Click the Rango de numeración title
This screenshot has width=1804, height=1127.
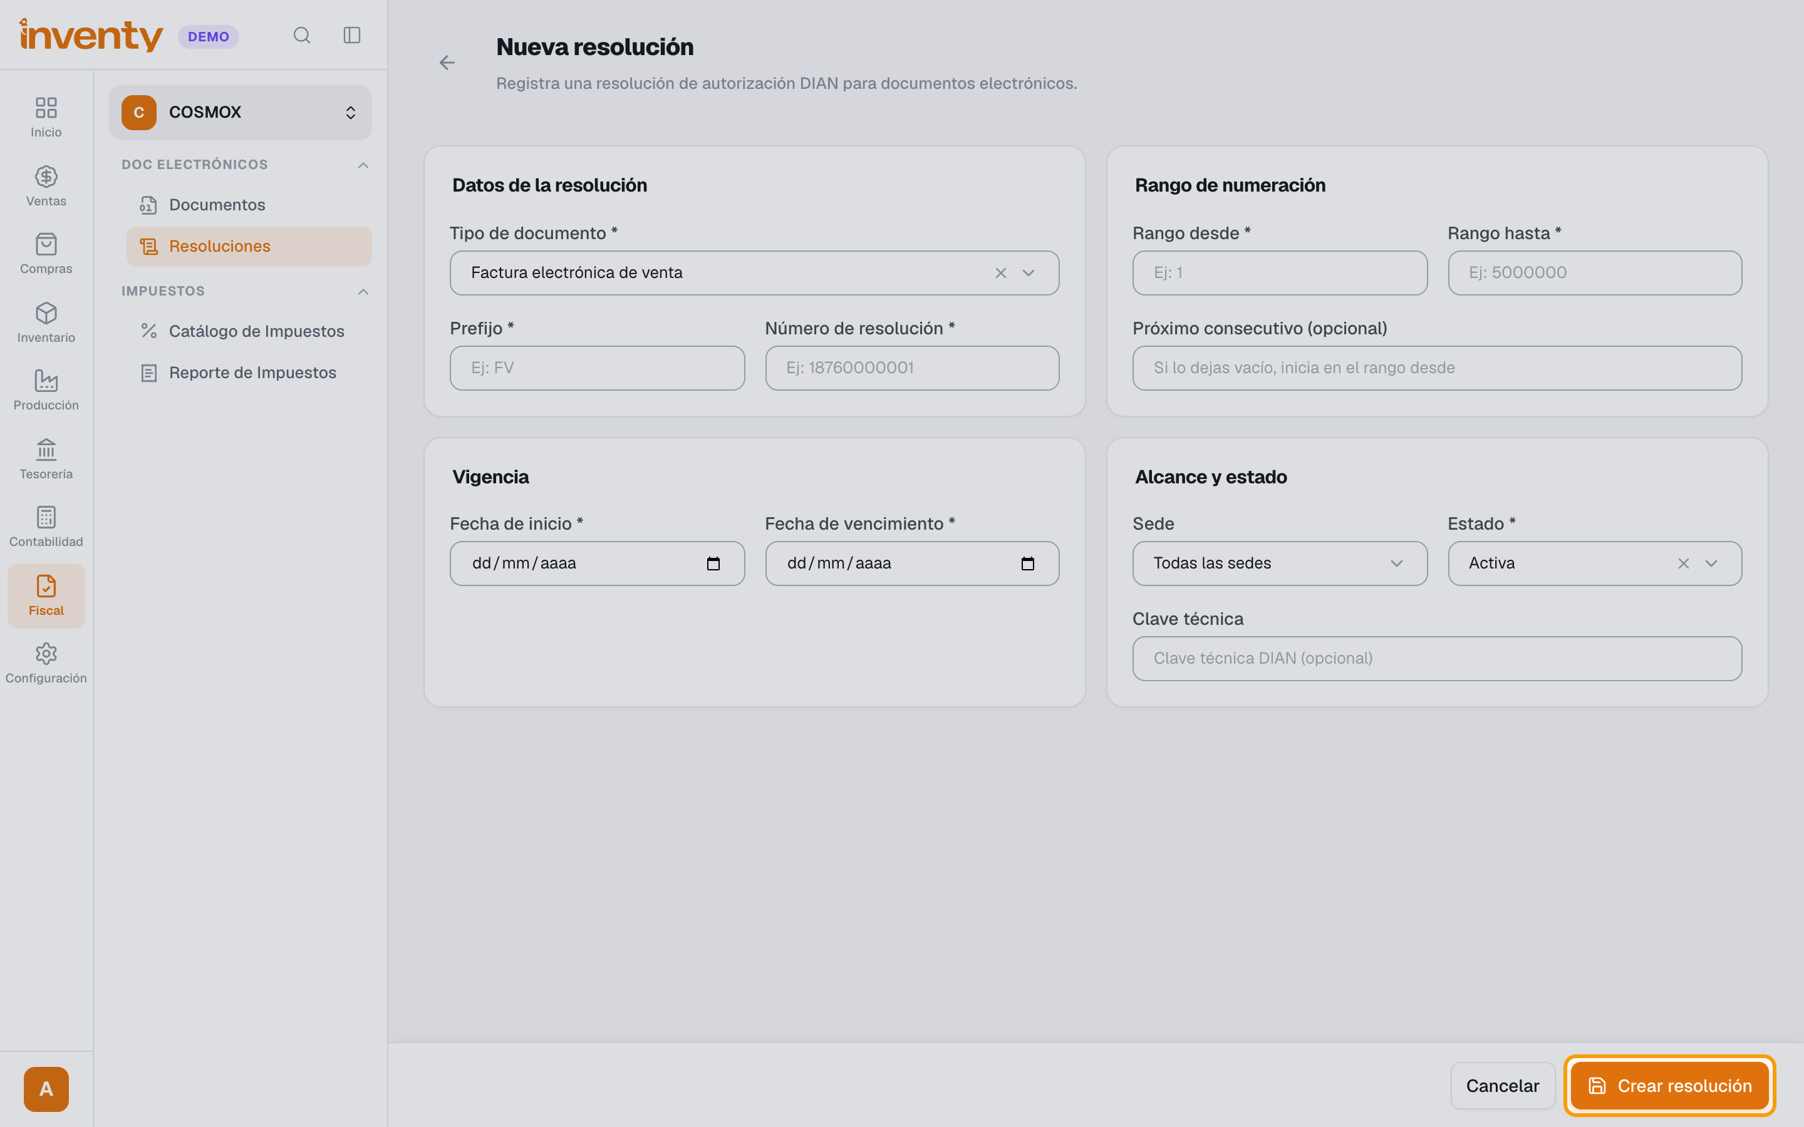1230,185
